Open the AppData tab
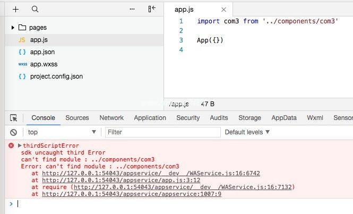The width and height of the screenshot is (353, 214). pyautogui.click(x=284, y=118)
